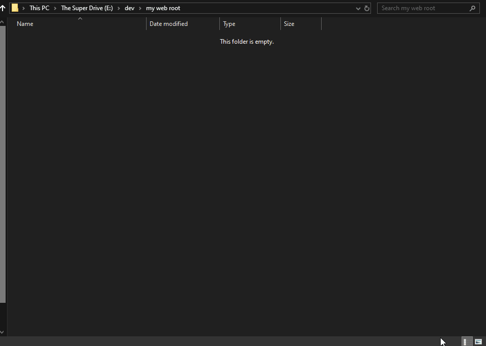This screenshot has width=486, height=346.
Task: Expand chevron after This PC breadcrumb
Action: [x=55, y=8]
